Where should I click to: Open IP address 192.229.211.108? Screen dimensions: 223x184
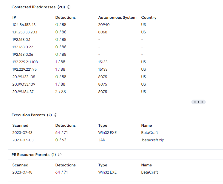pyautogui.click(x=25, y=62)
